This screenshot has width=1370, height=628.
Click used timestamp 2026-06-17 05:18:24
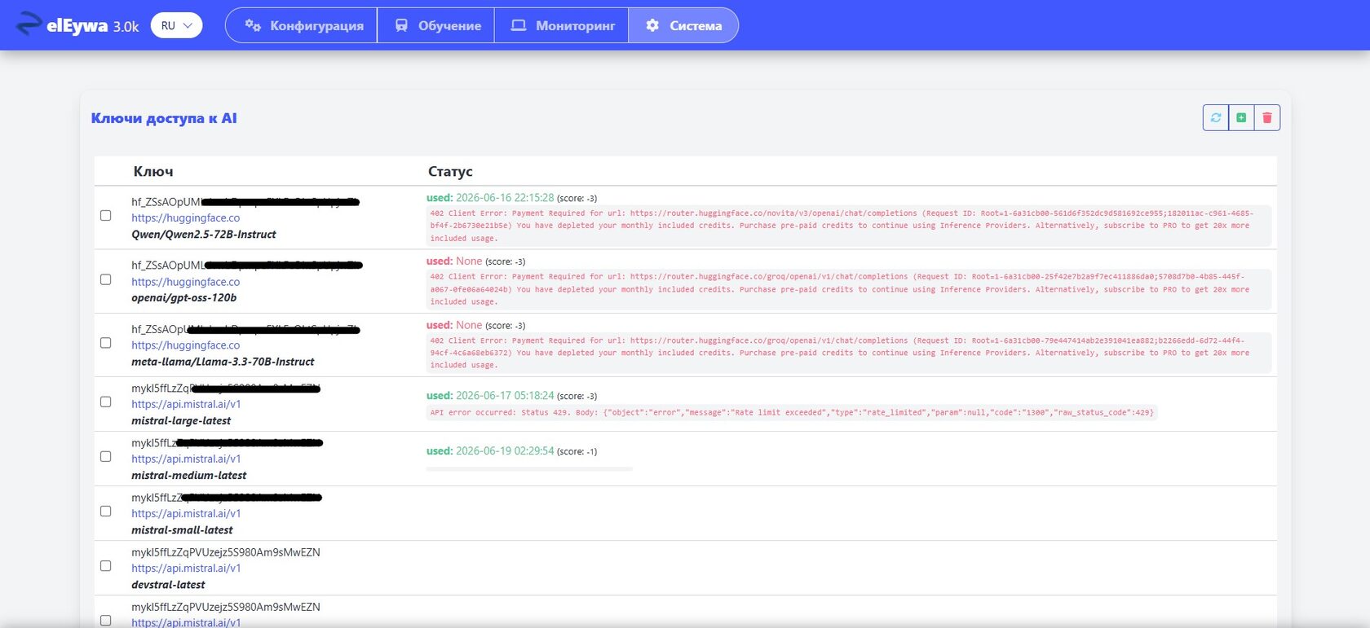coord(505,396)
